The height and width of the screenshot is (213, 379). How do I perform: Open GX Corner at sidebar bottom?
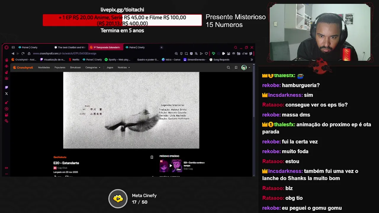pos(7,168)
